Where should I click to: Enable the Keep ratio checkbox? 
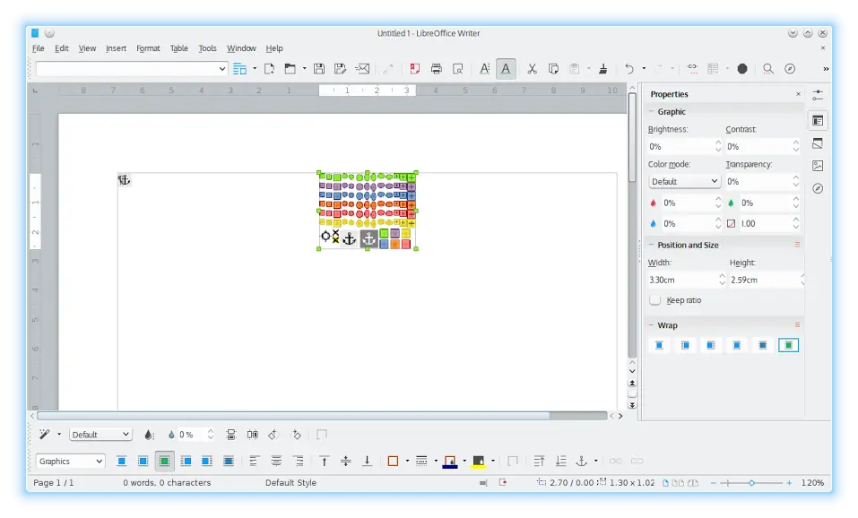[x=655, y=300]
